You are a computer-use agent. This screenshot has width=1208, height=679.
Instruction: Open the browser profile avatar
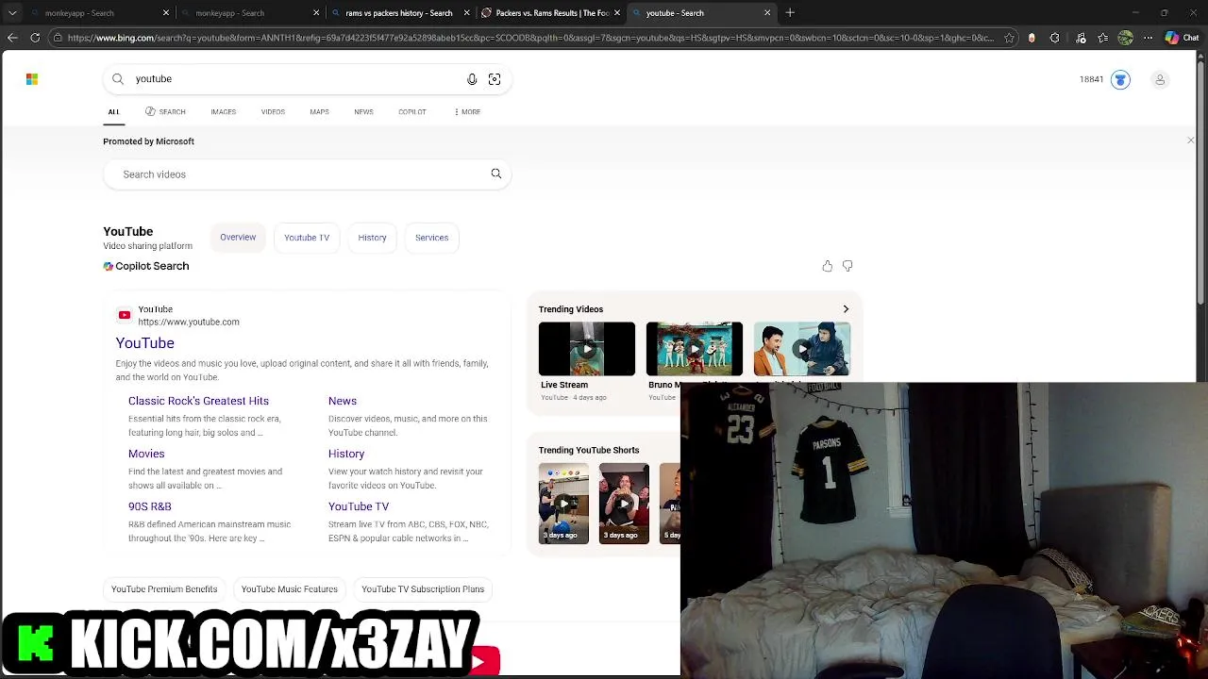click(x=1125, y=38)
